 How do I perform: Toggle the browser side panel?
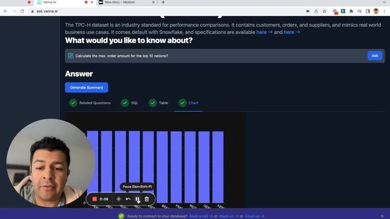[367, 11]
